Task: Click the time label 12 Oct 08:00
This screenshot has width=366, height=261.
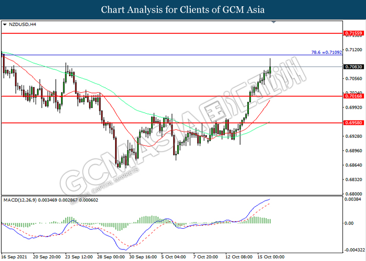Action: tap(239, 257)
